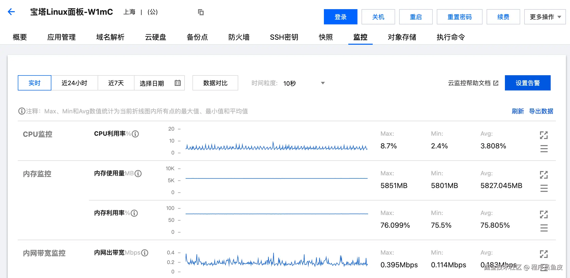Expand the internal bandwidth chart to fullscreen
This screenshot has height=278, width=570.
click(544, 254)
